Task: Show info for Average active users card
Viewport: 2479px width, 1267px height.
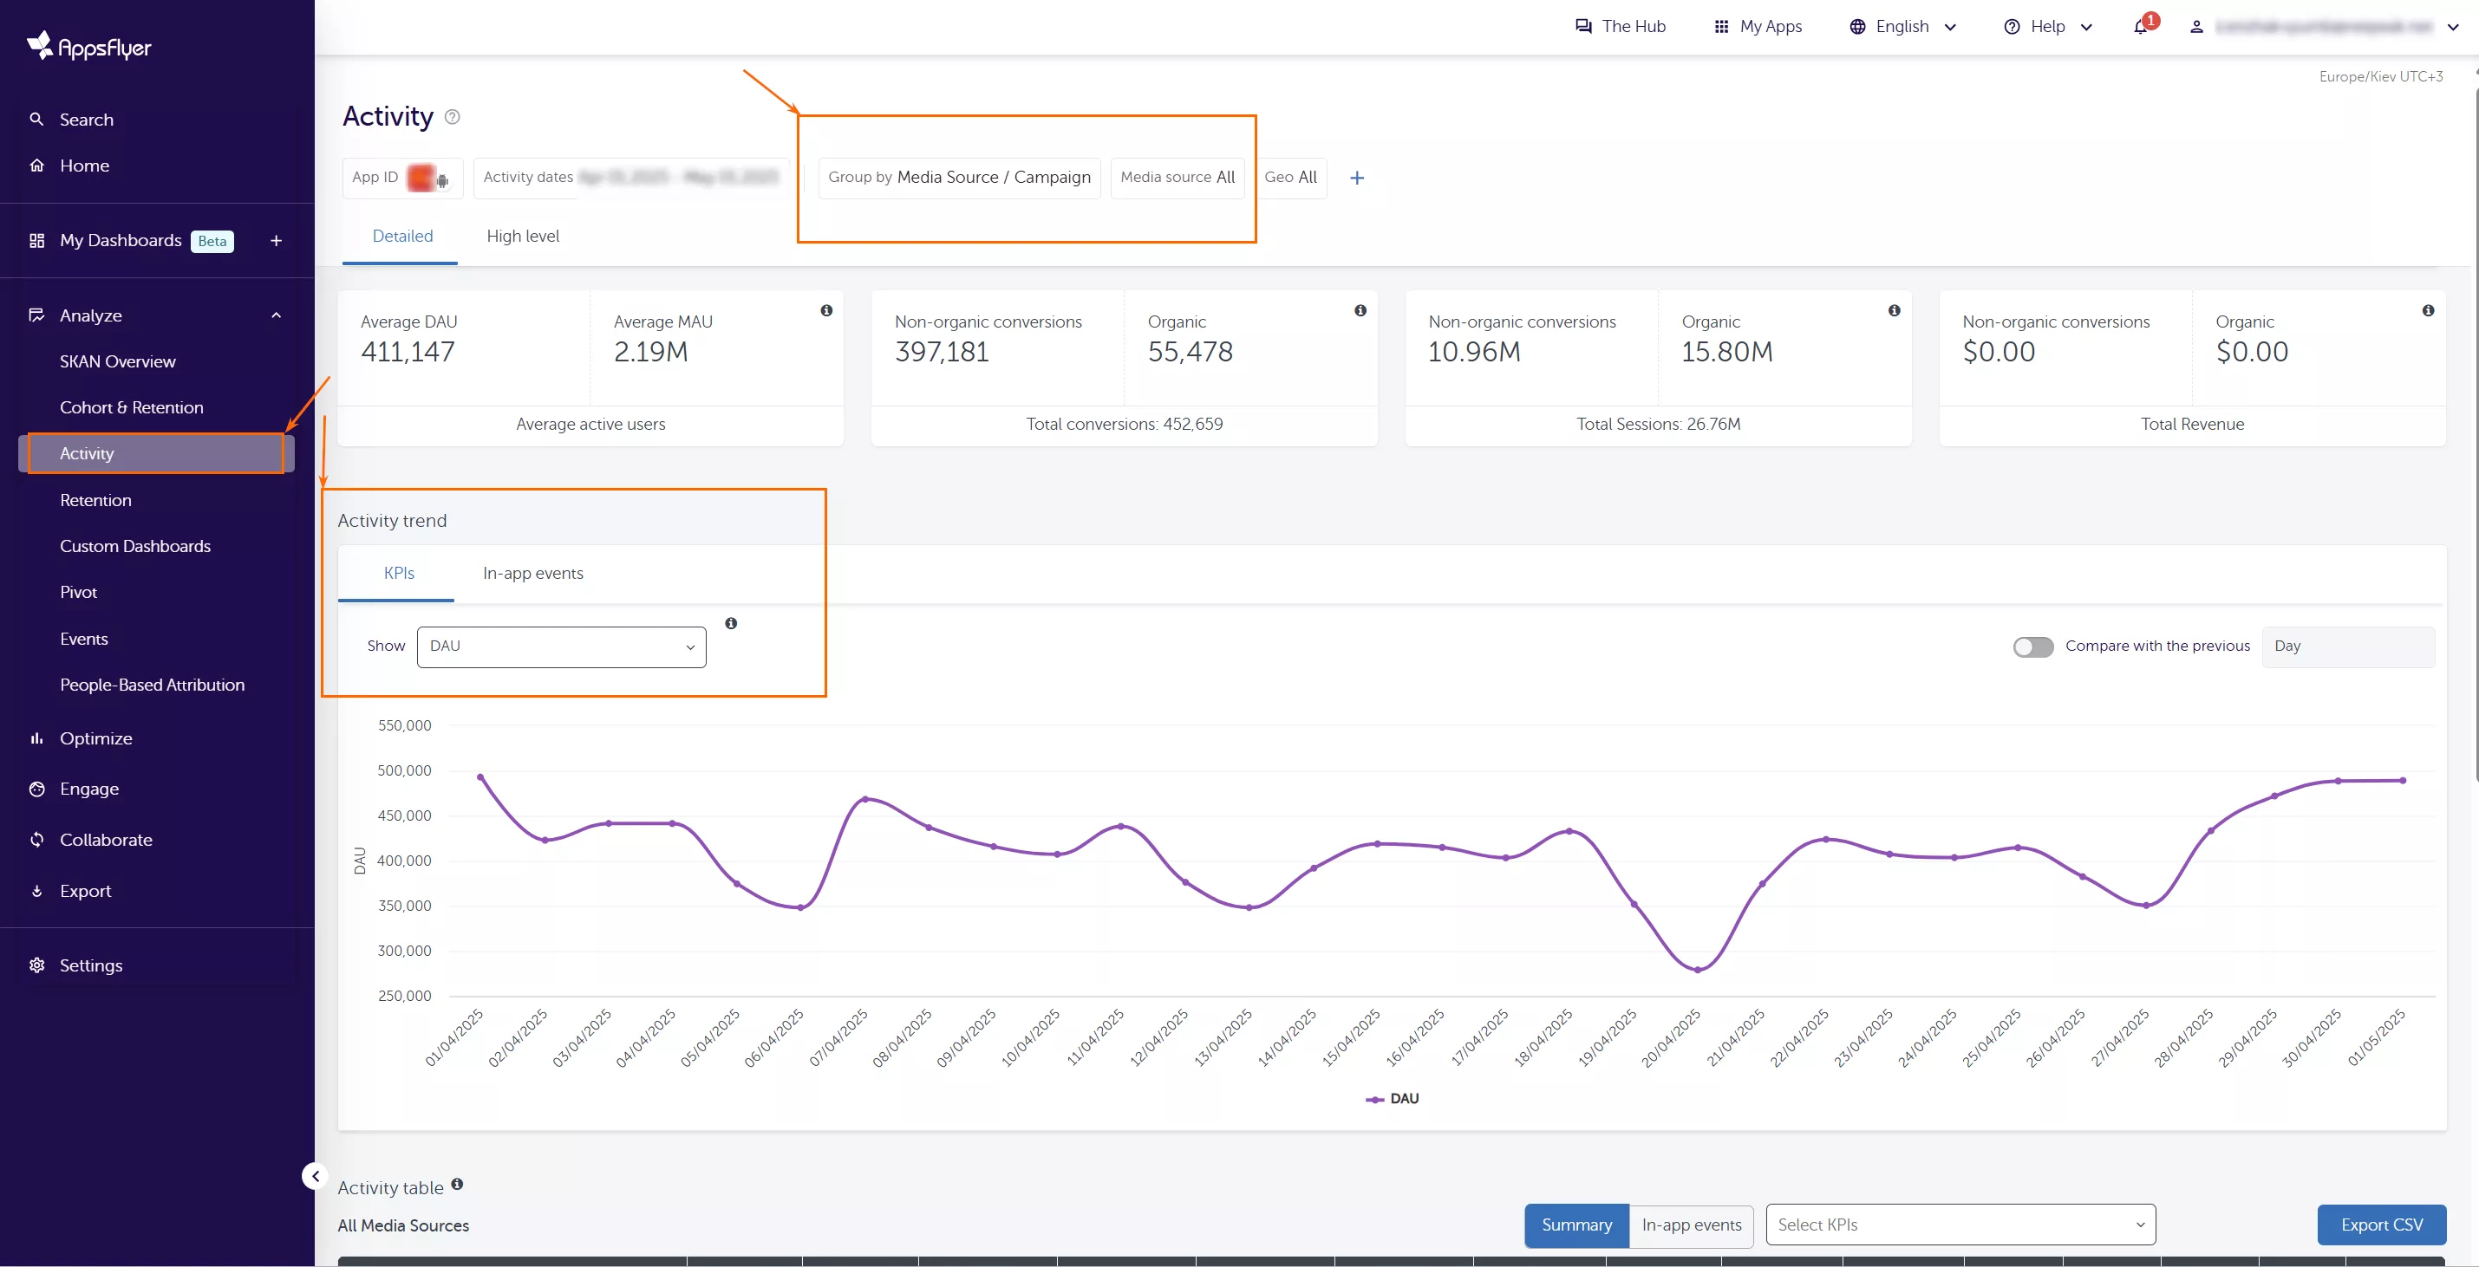Action: click(826, 311)
